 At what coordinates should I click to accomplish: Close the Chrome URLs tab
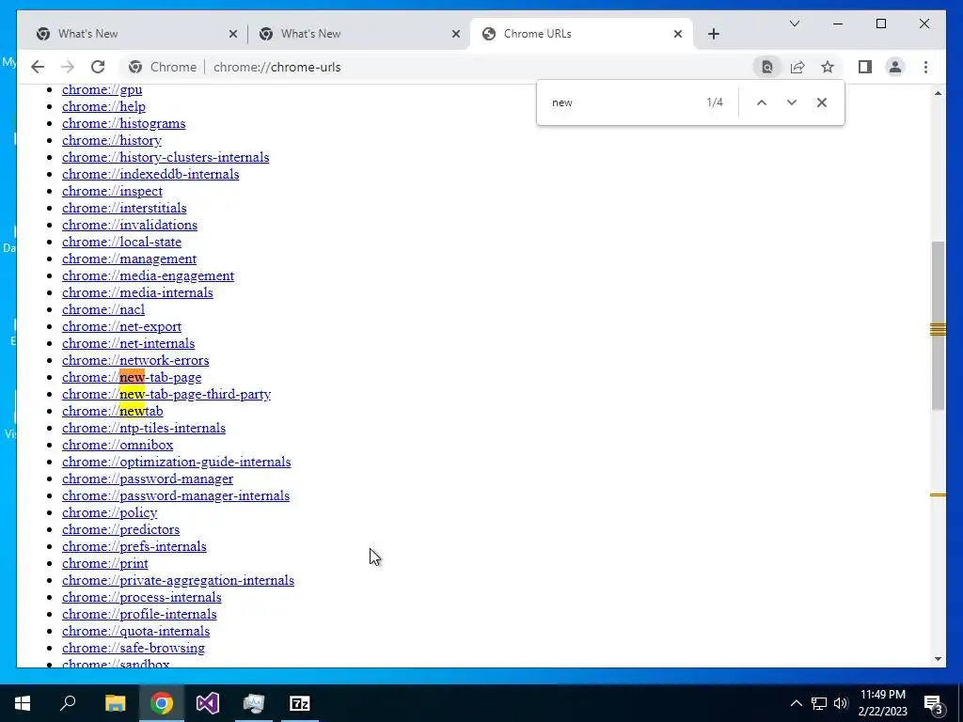point(678,34)
